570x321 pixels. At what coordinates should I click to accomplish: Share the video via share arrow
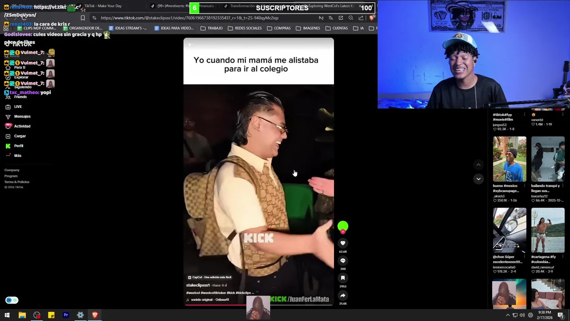342,295
